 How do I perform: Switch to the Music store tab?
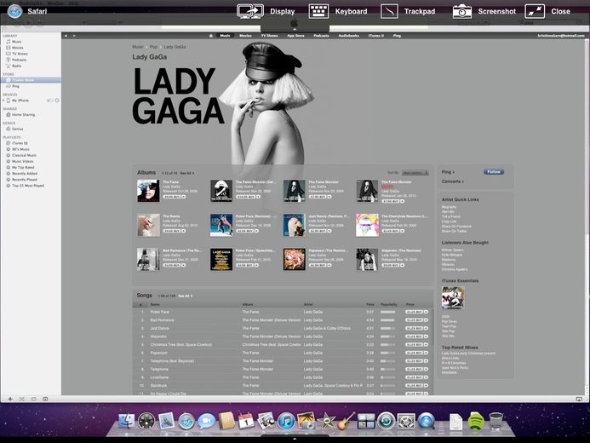225,36
